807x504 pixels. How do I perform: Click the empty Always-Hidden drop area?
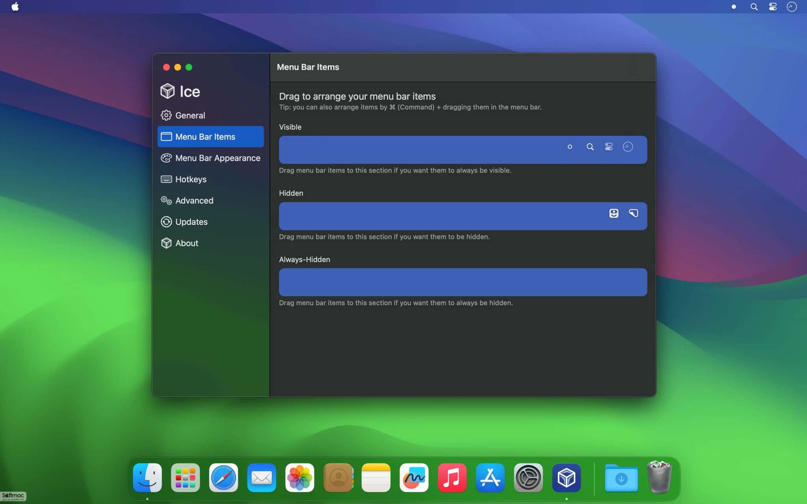tap(463, 282)
